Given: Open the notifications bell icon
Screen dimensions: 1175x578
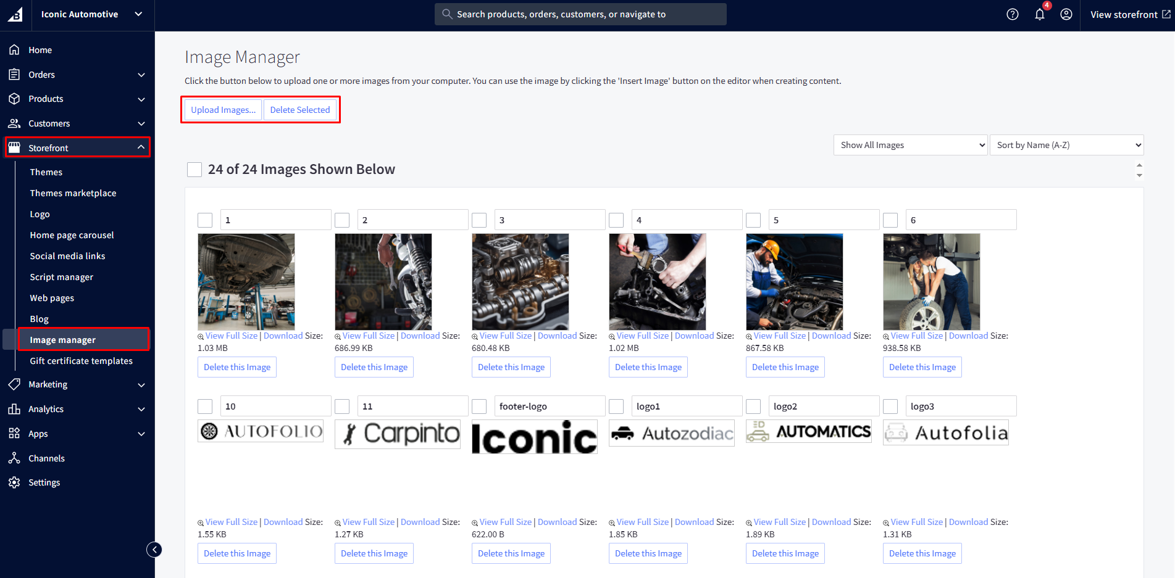Looking at the screenshot, I should [1040, 15].
